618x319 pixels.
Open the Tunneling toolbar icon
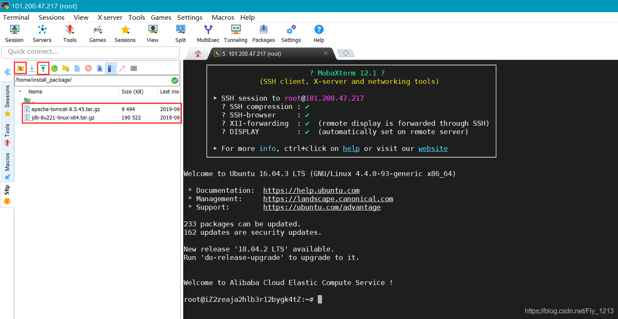236,34
